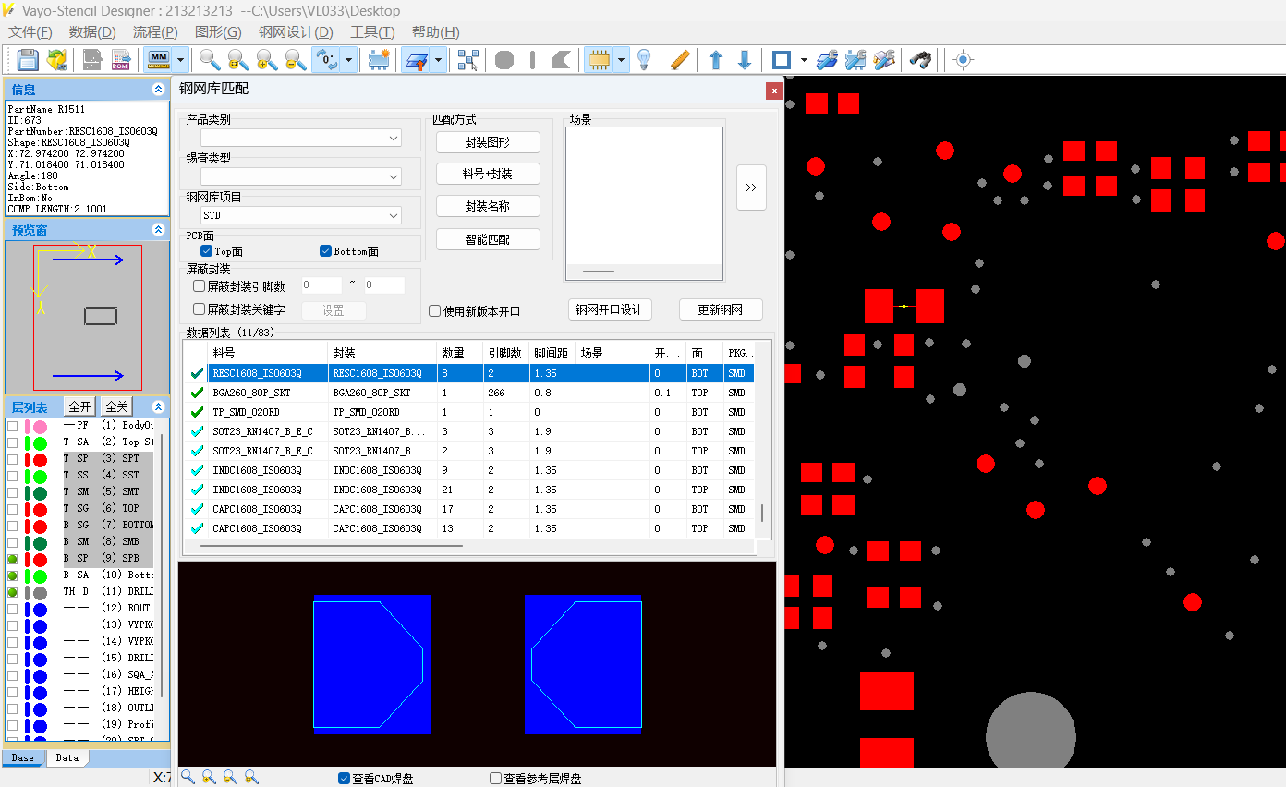Enable 使用新版本开口 checkbox
Screen dimensions: 1286x787
coord(435,311)
